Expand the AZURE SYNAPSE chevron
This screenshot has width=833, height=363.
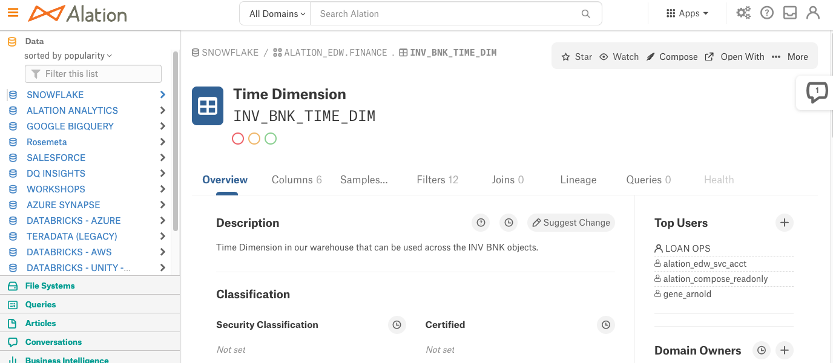coord(162,205)
